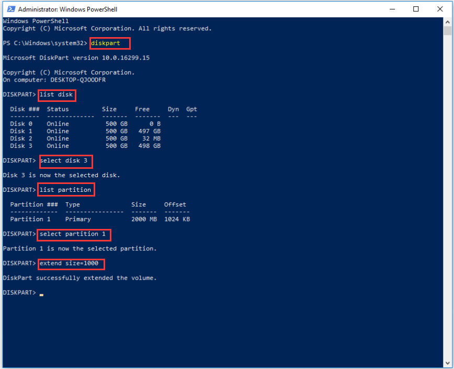
Task: Click the '32 MB' free value
Action: (152, 139)
